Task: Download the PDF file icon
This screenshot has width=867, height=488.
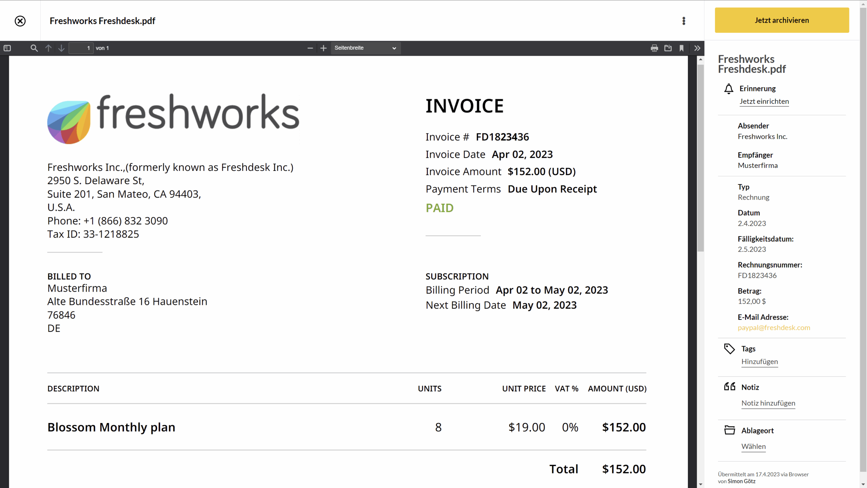Action: [668, 48]
